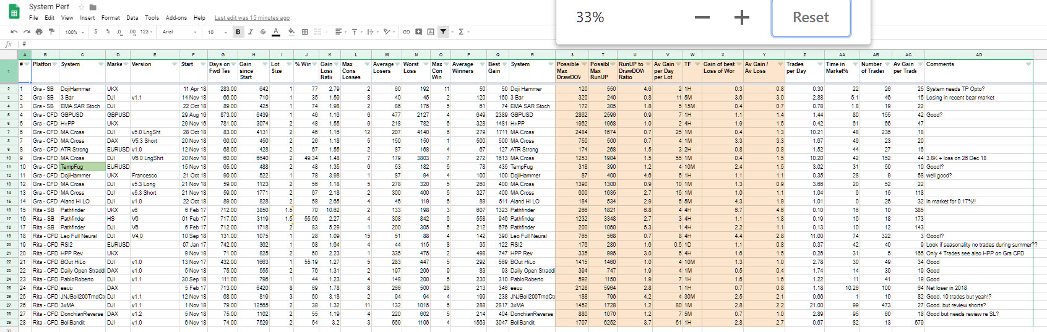Open the Insert menu
The image size is (1047, 332).
[87, 18]
